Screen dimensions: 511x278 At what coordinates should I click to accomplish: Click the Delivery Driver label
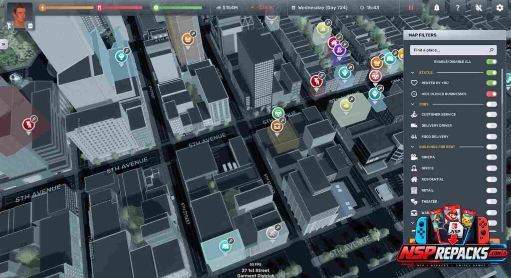436,126
